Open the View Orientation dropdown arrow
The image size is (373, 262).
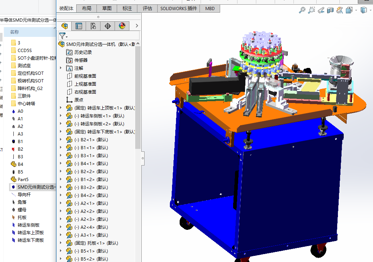356,10
